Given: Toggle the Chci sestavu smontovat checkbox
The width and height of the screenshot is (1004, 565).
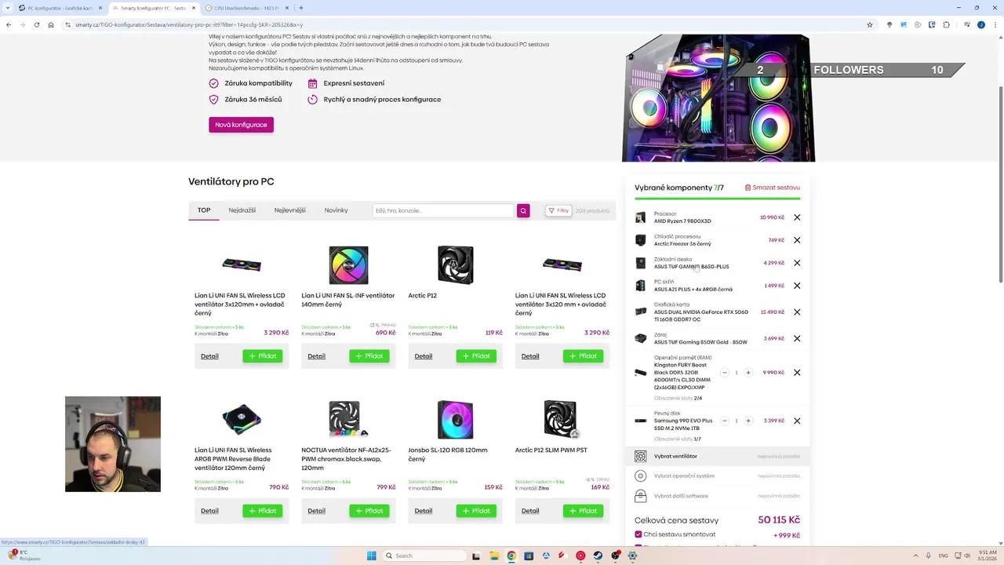Looking at the screenshot, I should pos(638,534).
